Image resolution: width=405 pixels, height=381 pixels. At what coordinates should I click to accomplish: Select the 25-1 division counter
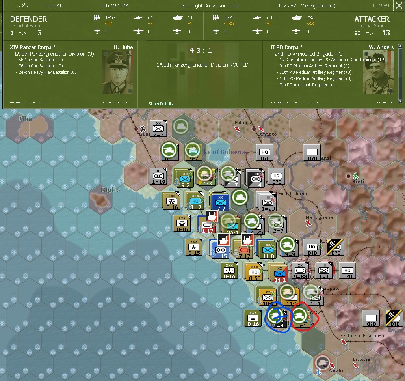coord(232,226)
